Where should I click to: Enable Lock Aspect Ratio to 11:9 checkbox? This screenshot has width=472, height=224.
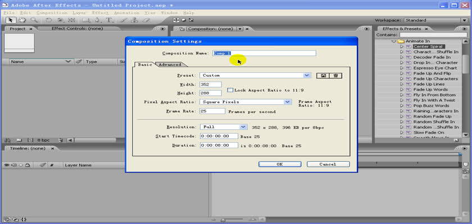[x=230, y=90]
